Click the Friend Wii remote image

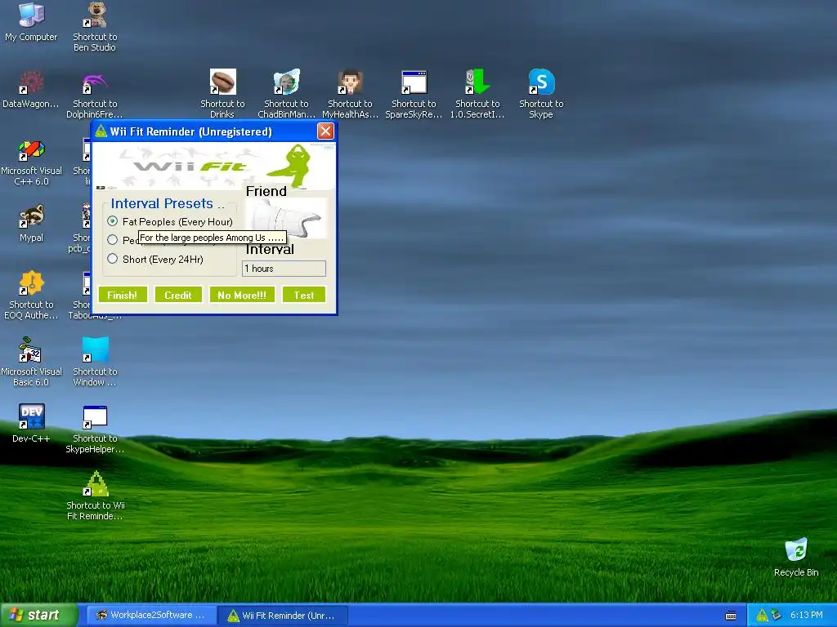(x=286, y=219)
